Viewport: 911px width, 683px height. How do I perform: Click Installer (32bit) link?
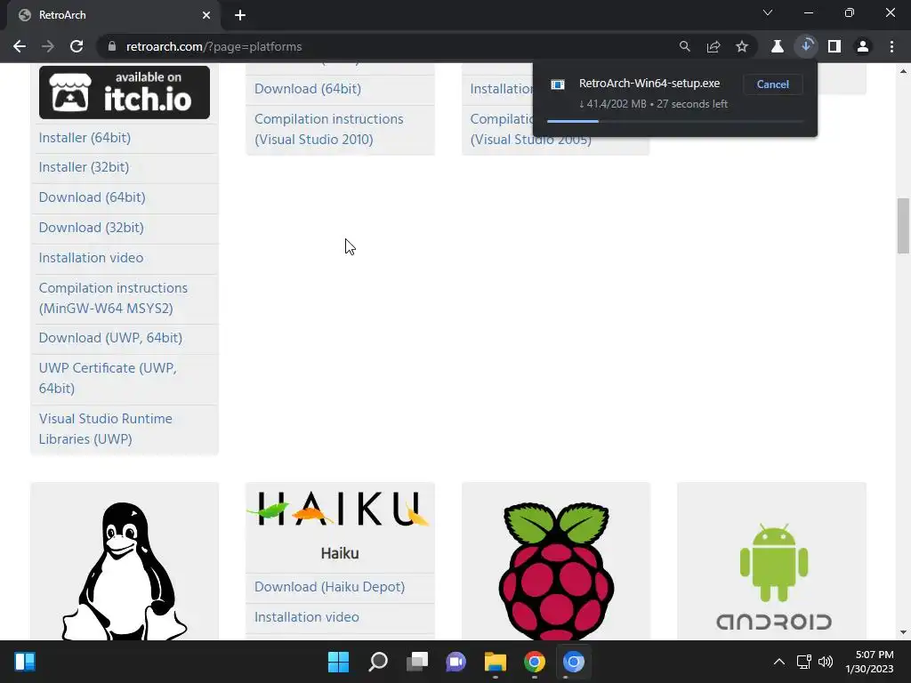click(84, 167)
